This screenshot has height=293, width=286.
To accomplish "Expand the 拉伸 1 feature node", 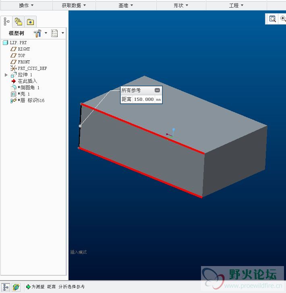I will click(6, 75).
